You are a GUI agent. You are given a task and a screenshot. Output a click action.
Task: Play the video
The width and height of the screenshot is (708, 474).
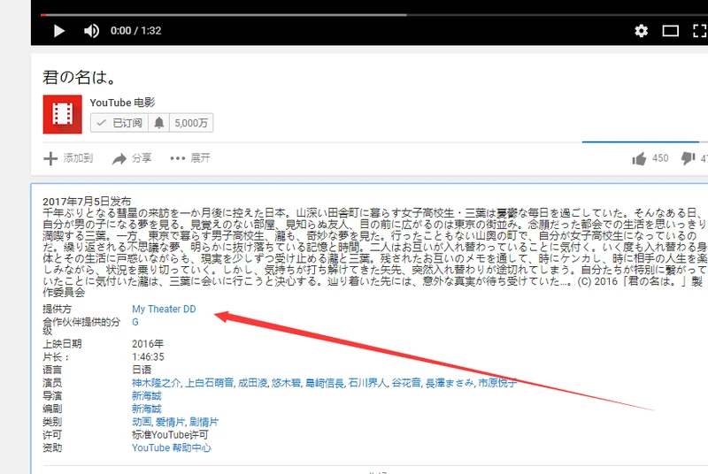[x=58, y=31]
